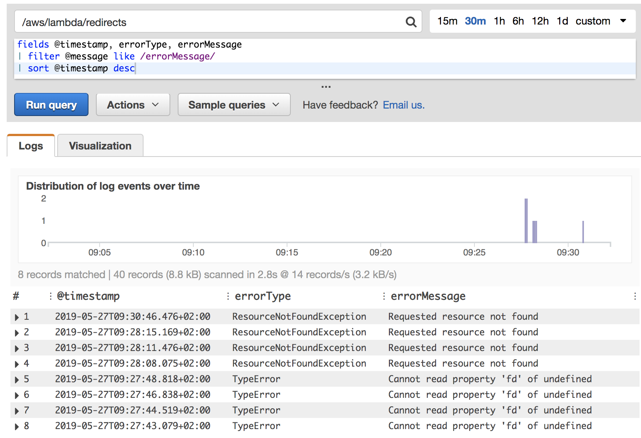Click the errorMessage column header

pyautogui.click(x=428, y=296)
